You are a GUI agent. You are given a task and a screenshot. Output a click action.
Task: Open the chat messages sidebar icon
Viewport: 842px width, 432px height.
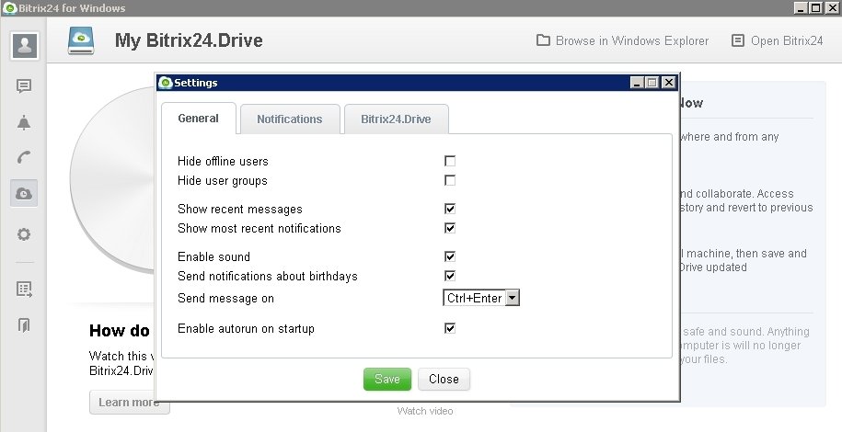[x=24, y=85]
